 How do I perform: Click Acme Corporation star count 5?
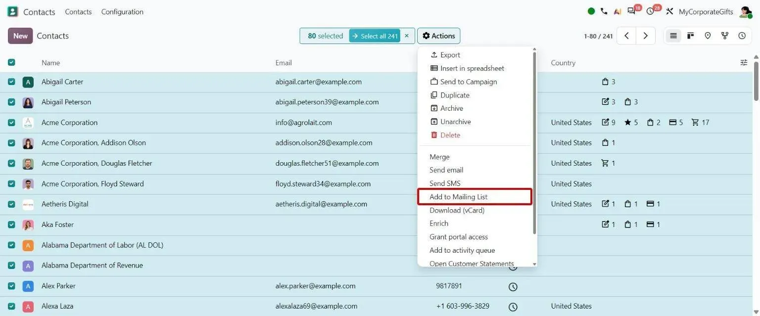pyautogui.click(x=631, y=122)
